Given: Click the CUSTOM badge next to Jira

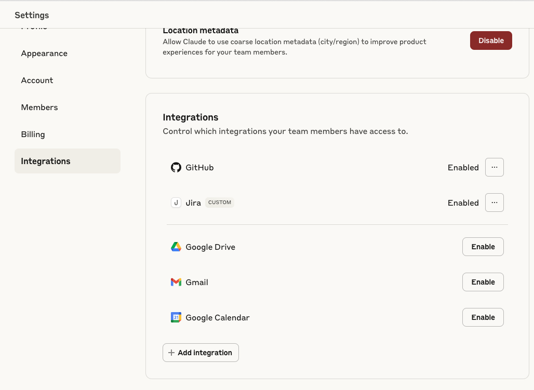Looking at the screenshot, I should pos(220,203).
